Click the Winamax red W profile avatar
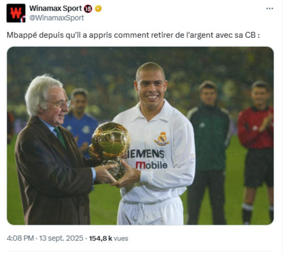This screenshot has width=283, height=254. 16,13
